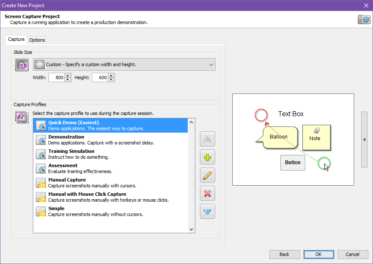
Task: Click the blue down arrow move icon
Action: [208, 212]
